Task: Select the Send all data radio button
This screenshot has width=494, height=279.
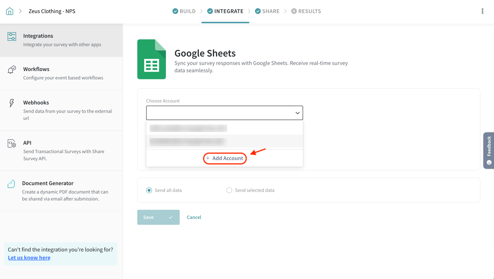Action: [x=149, y=190]
